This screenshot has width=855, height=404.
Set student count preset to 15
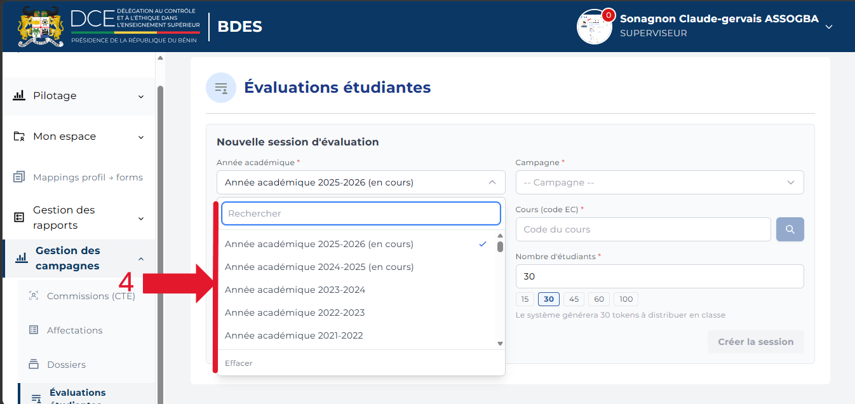coord(525,299)
